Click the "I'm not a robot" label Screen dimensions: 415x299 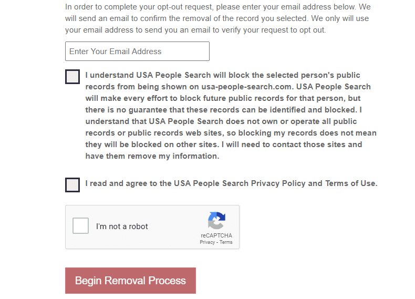[122, 226]
